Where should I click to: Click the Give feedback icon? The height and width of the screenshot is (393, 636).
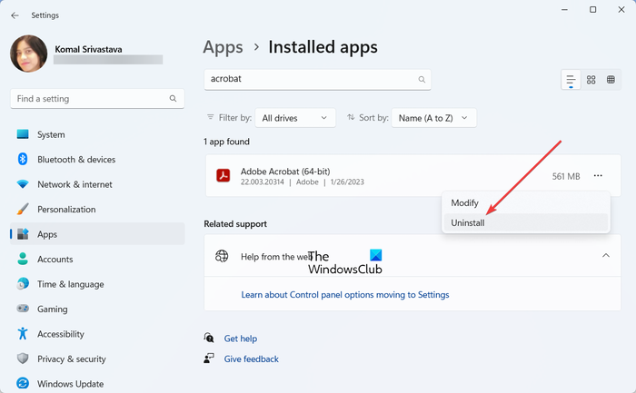click(x=210, y=359)
